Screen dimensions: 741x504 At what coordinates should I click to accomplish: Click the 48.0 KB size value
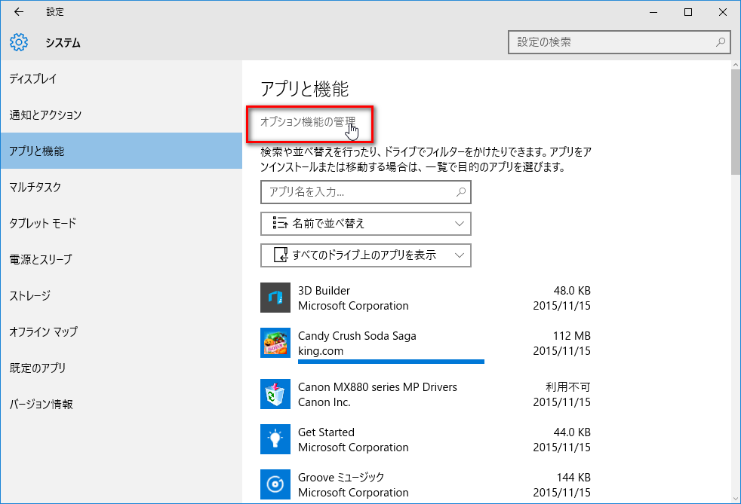(x=572, y=290)
